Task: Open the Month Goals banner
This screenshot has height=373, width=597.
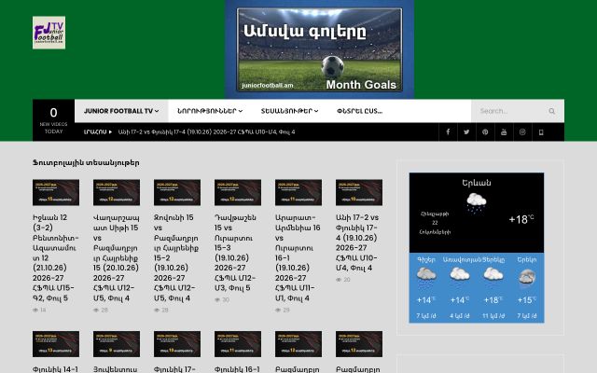Action: pos(319,49)
